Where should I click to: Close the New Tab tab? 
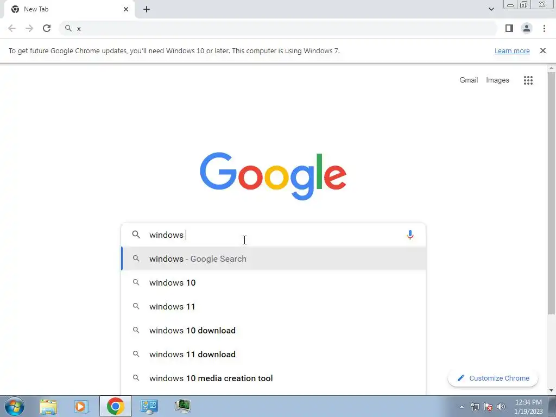[126, 9]
